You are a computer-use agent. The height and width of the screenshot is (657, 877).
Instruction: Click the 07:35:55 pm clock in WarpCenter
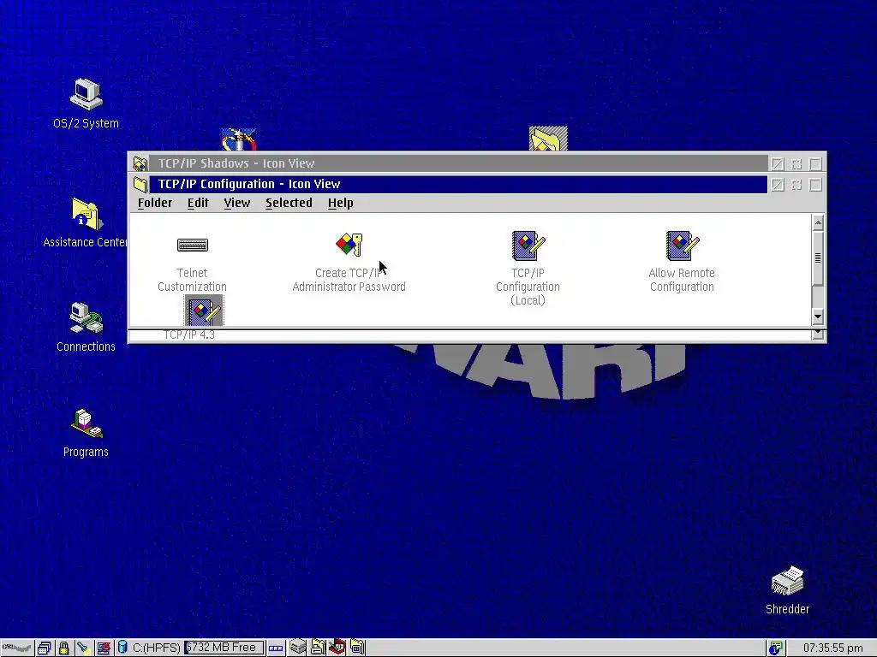click(x=832, y=648)
